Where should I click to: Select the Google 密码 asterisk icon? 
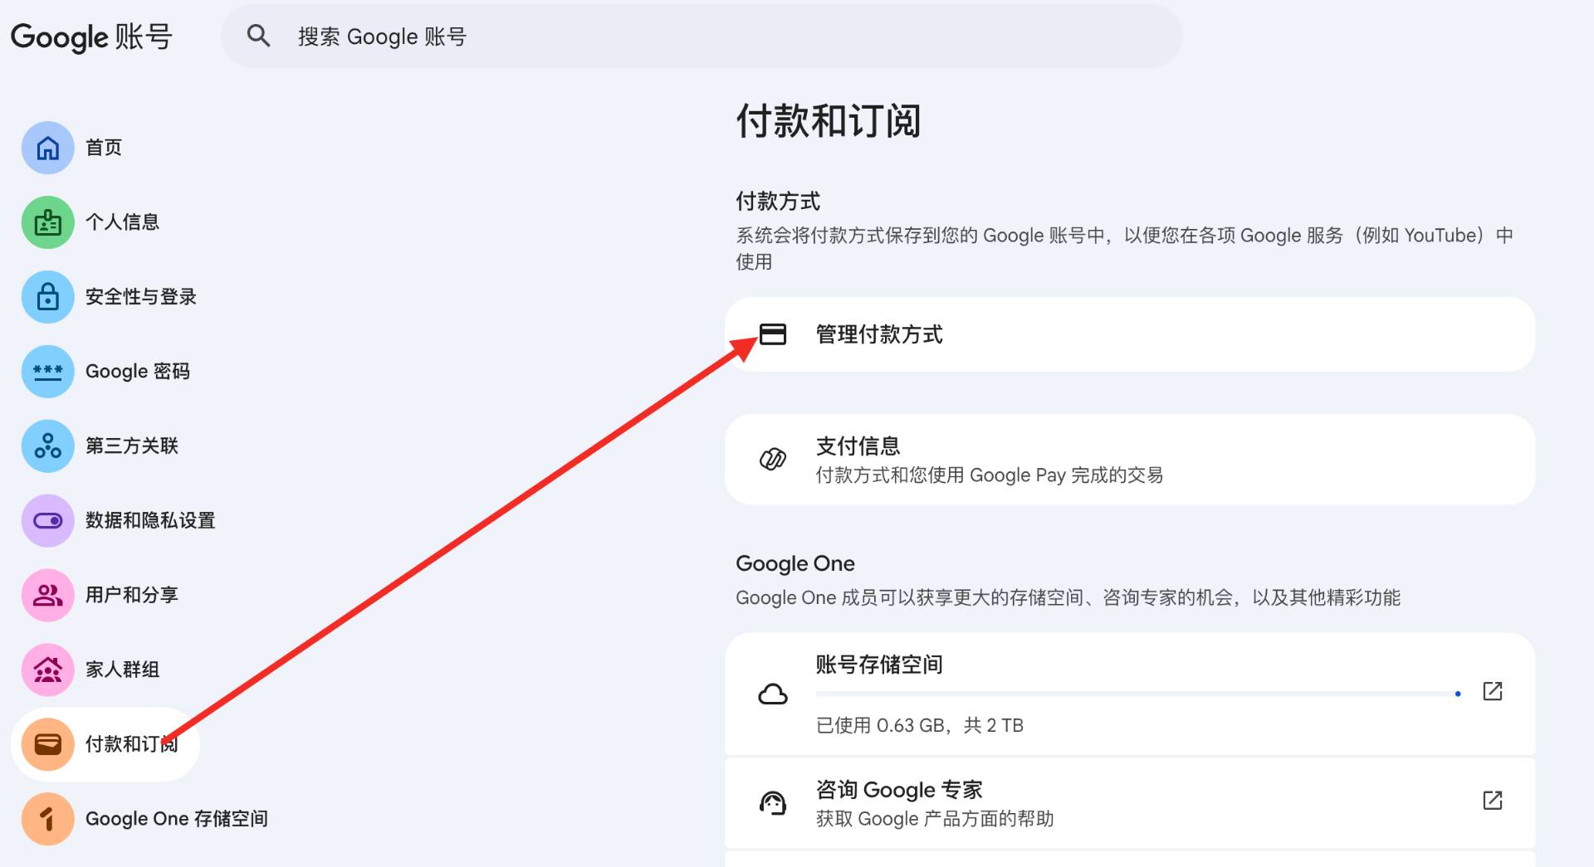tap(48, 372)
